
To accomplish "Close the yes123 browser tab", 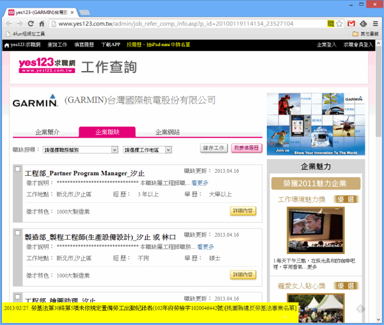I will (x=72, y=13).
